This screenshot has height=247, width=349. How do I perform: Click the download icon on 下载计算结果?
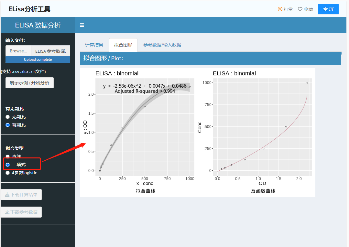7,195
